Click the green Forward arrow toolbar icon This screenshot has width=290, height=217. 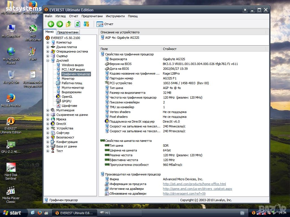(x=59, y=24)
